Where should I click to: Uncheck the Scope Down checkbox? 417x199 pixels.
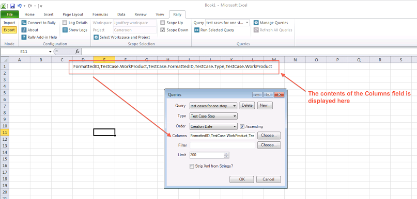tap(163, 30)
